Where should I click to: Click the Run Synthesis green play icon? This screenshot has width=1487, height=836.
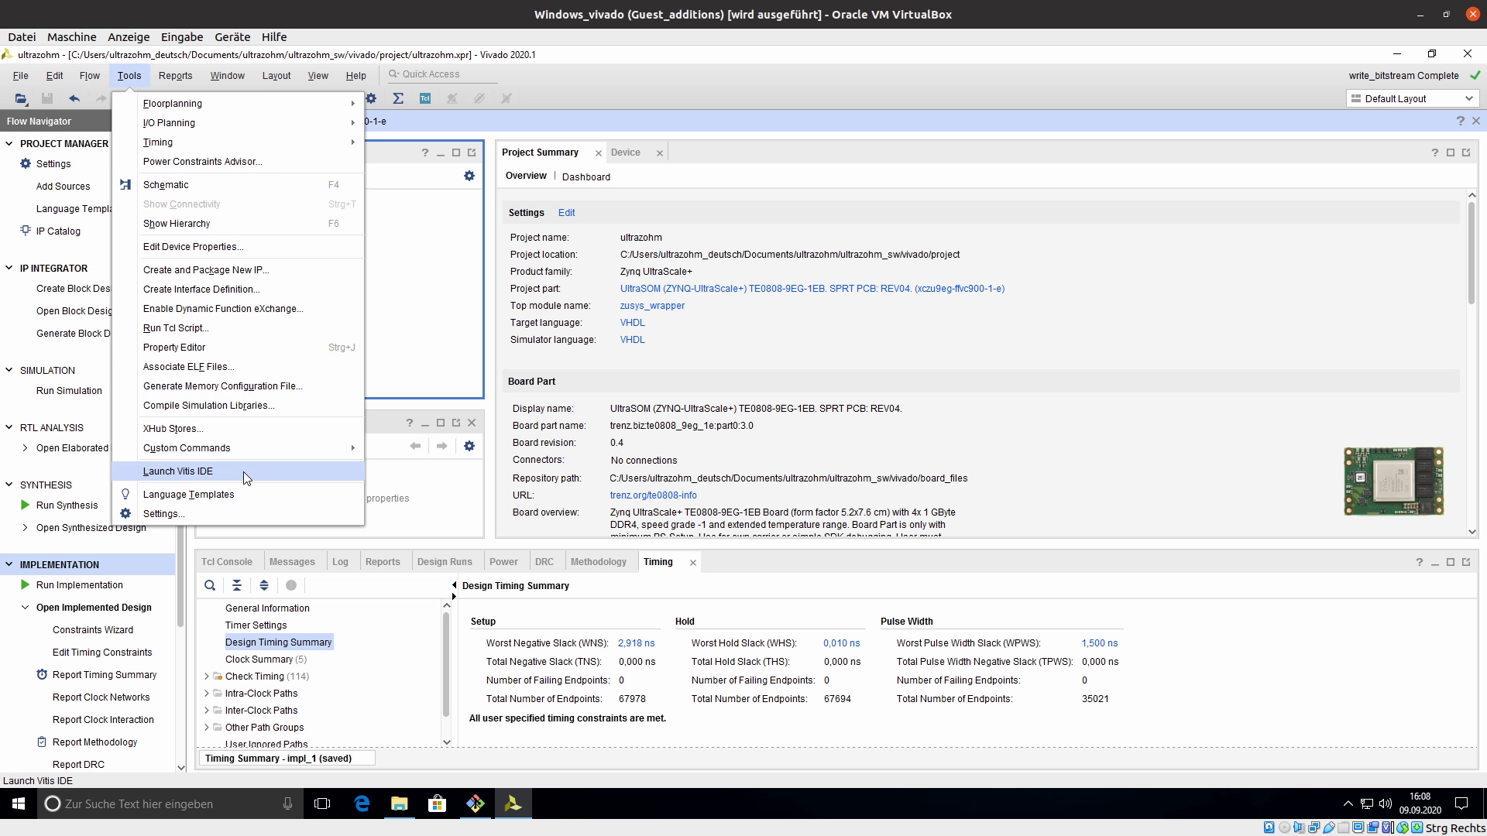click(x=25, y=505)
